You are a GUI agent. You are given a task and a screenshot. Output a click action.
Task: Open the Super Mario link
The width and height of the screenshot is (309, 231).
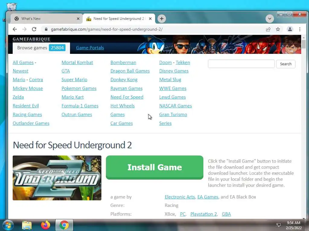[74, 79]
